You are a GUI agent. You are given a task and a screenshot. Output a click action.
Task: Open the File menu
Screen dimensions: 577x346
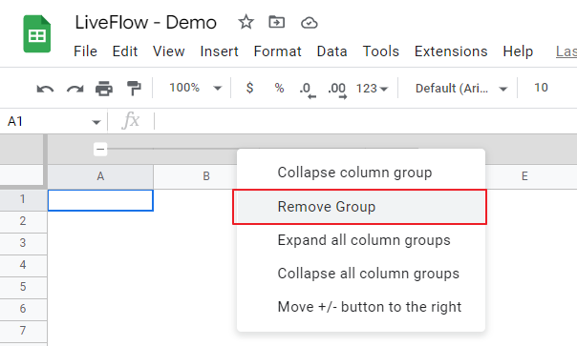pyautogui.click(x=85, y=51)
